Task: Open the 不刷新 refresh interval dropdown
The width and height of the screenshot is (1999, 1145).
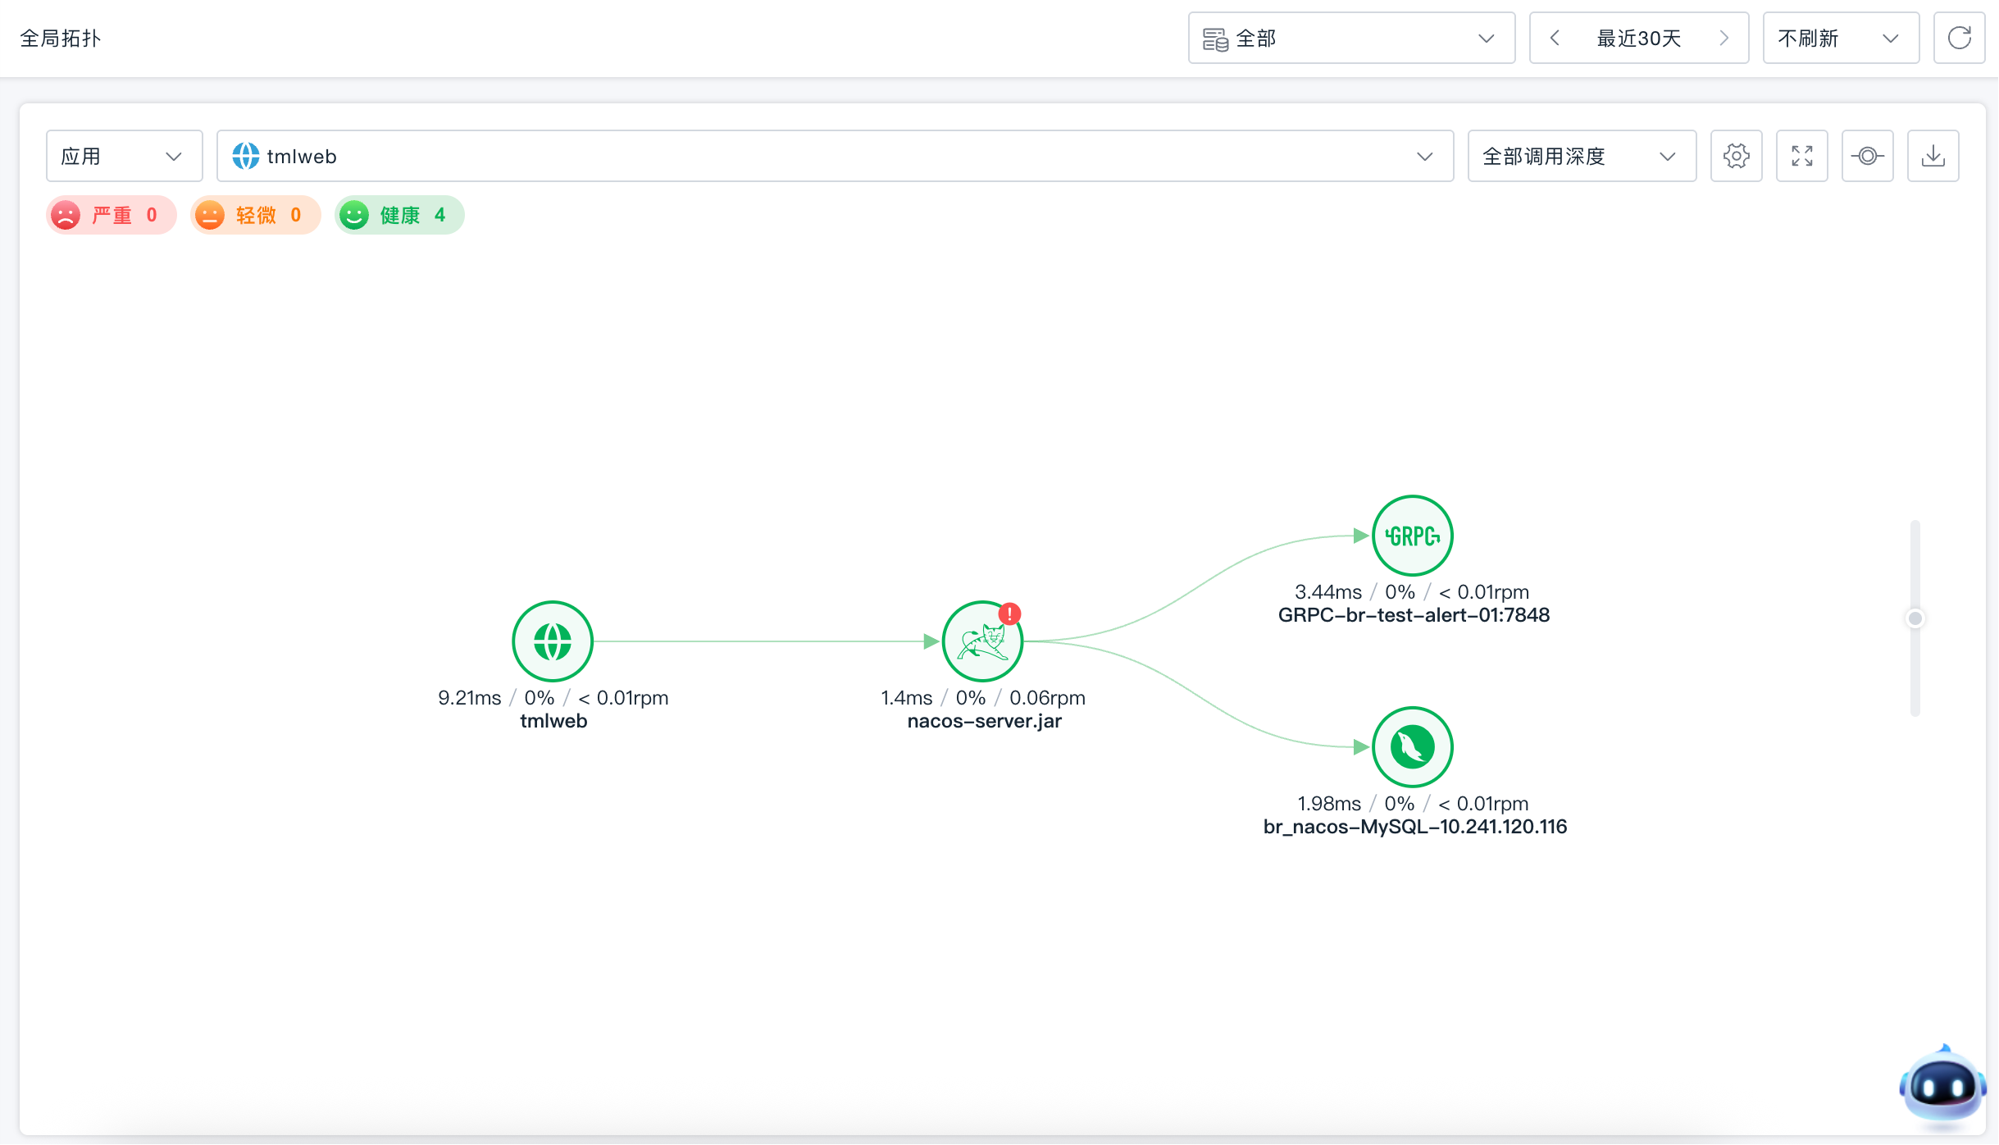Action: click(1841, 38)
